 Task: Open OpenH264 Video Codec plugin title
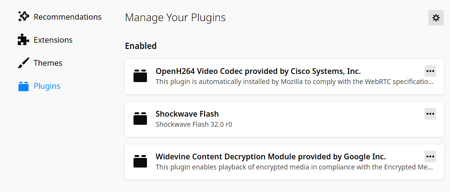(258, 71)
